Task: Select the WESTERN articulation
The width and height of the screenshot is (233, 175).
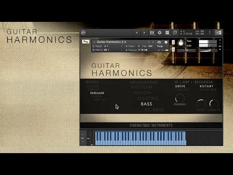Action: click(141, 87)
